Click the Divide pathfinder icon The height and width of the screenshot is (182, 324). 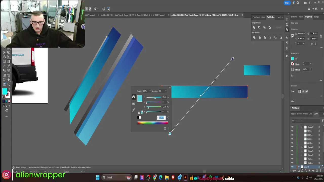tap(254, 37)
